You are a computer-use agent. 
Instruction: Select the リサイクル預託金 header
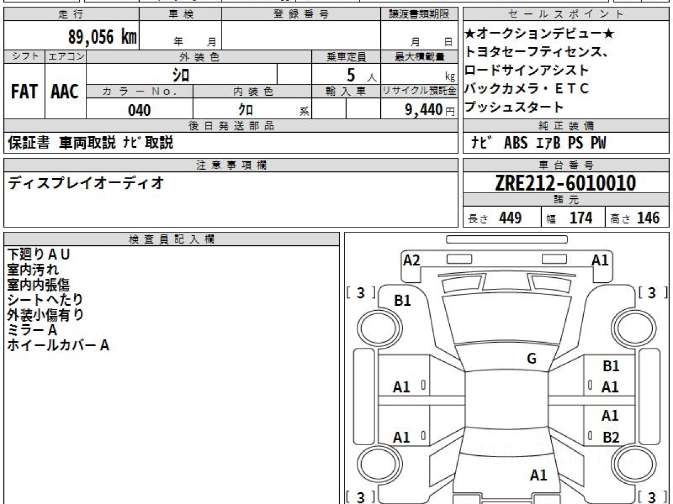pyautogui.click(x=420, y=91)
